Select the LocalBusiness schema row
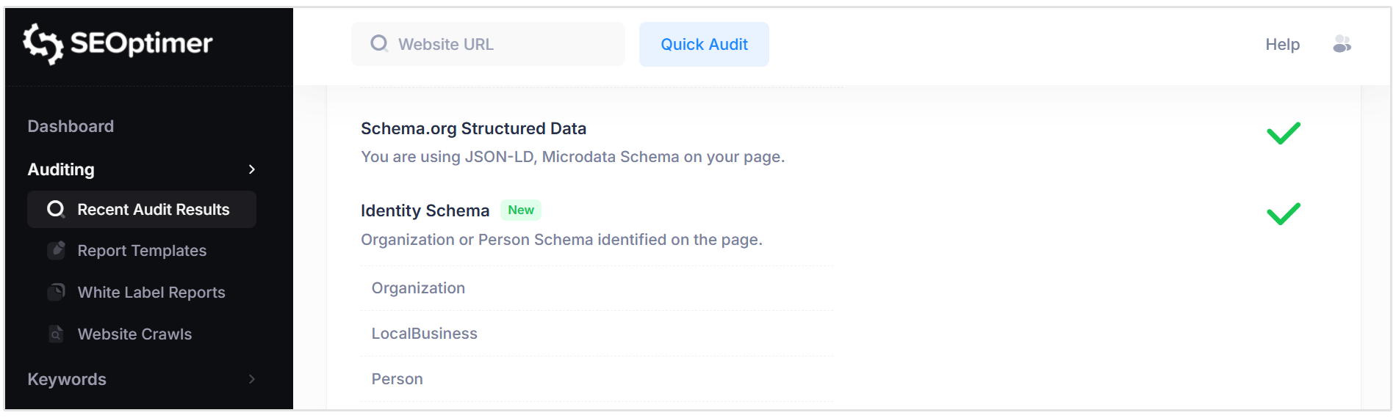The width and height of the screenshot is (1396, 418). coord(424,334)
